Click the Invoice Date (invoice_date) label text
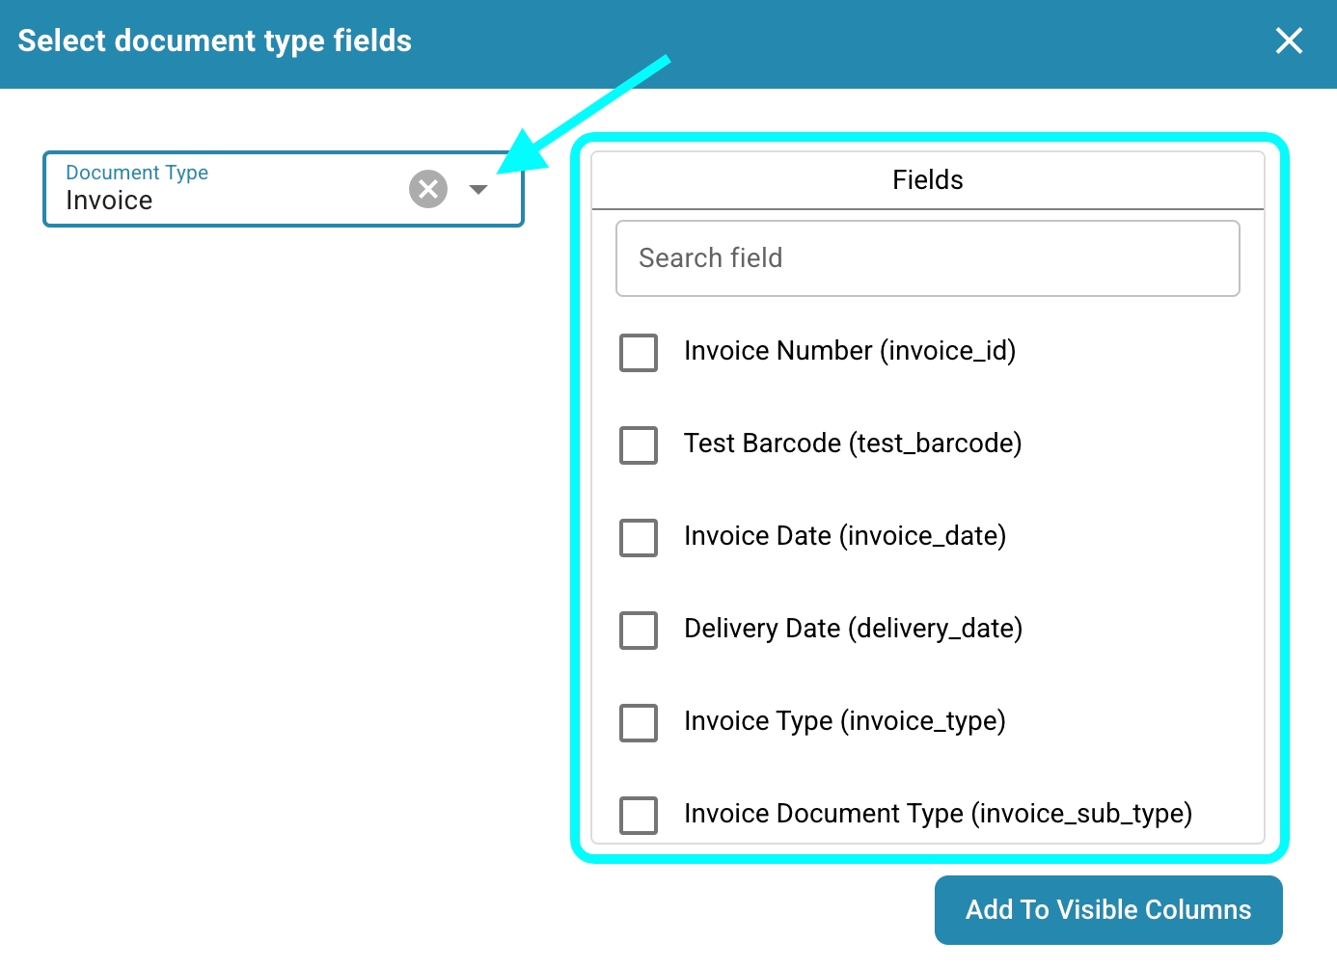Image resolution: width=1337 pixels, height=968 pixels. [844, 536]
